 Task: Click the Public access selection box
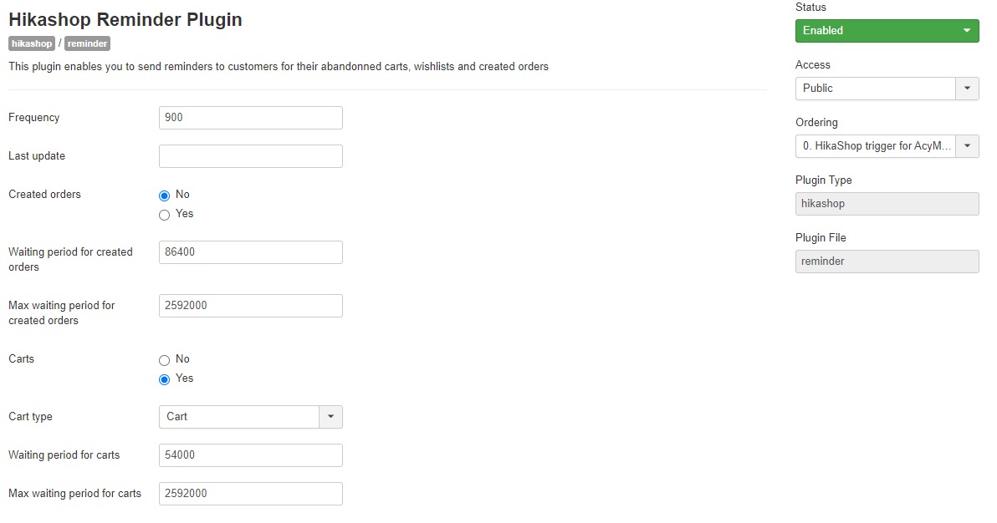point(875,89)
